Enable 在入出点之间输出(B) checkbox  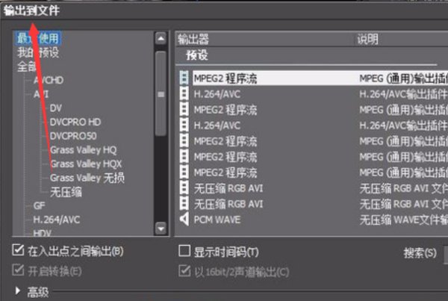pyautogui.click(x=18, y=250)
